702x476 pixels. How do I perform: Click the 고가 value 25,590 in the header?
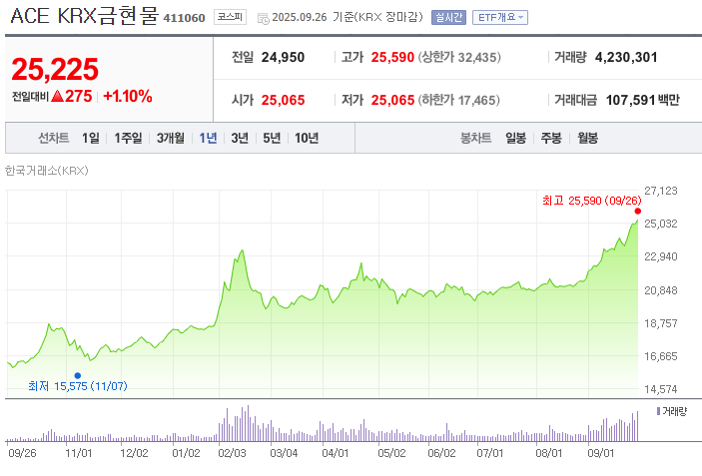click(x=392, y=57)
